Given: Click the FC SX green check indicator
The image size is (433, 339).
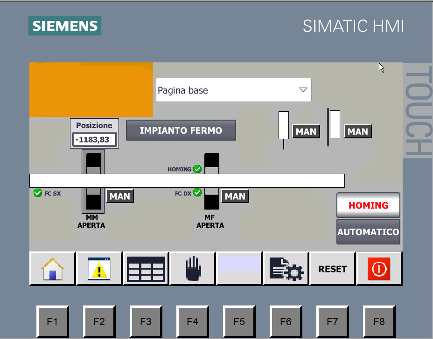Looking at the screenshot, I should click(x=37, y=193).
